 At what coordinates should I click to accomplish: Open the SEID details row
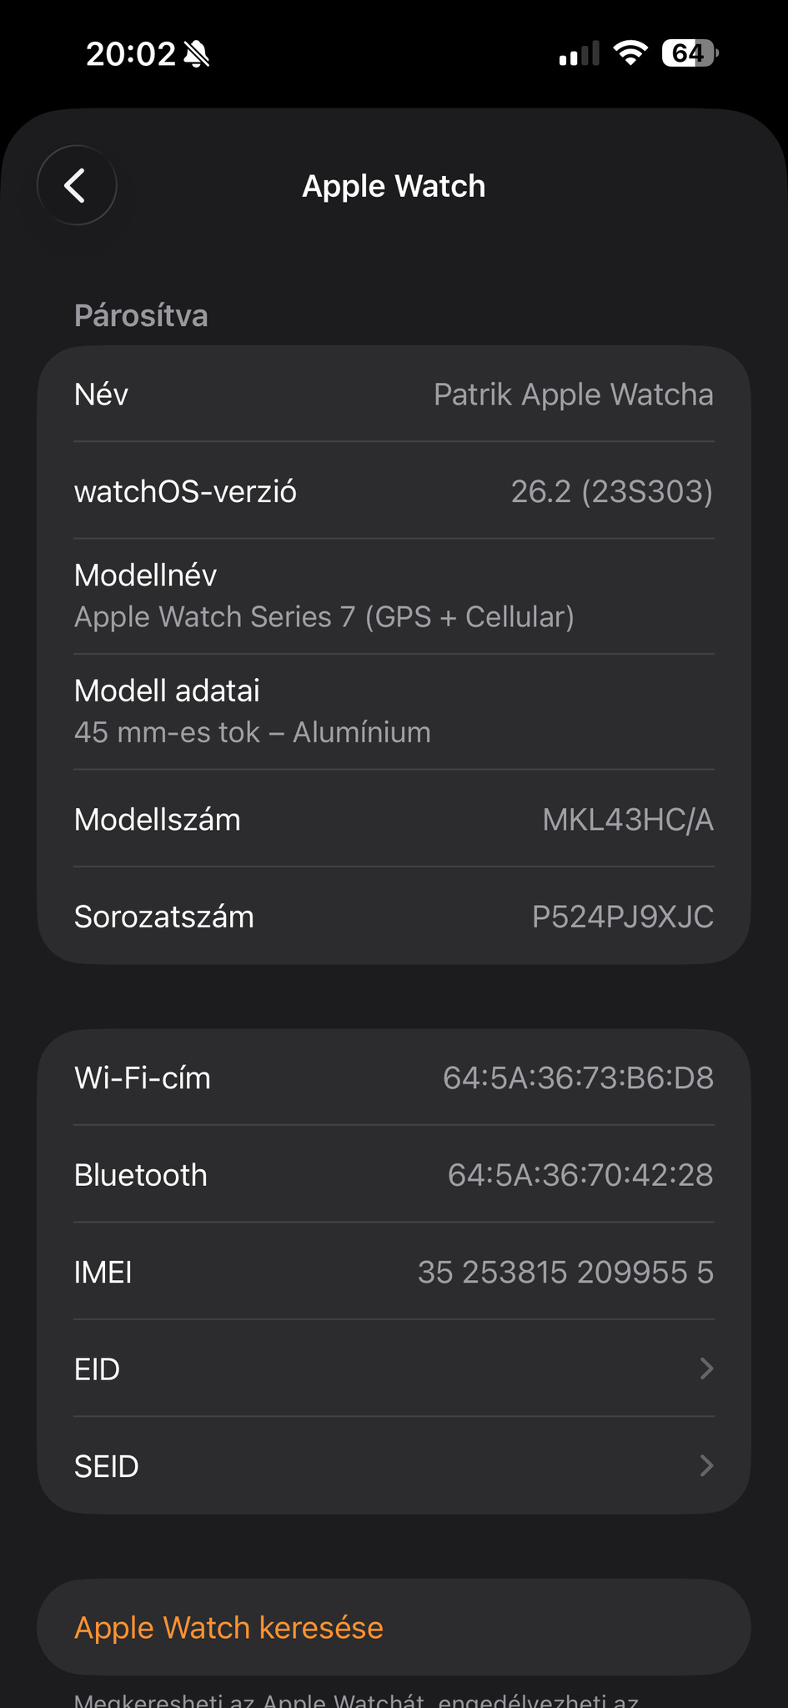pyautogui.click(x=394, y=1465)
